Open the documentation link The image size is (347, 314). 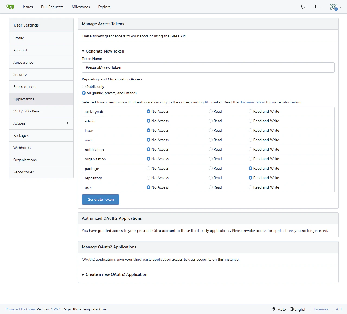[252, 102]
